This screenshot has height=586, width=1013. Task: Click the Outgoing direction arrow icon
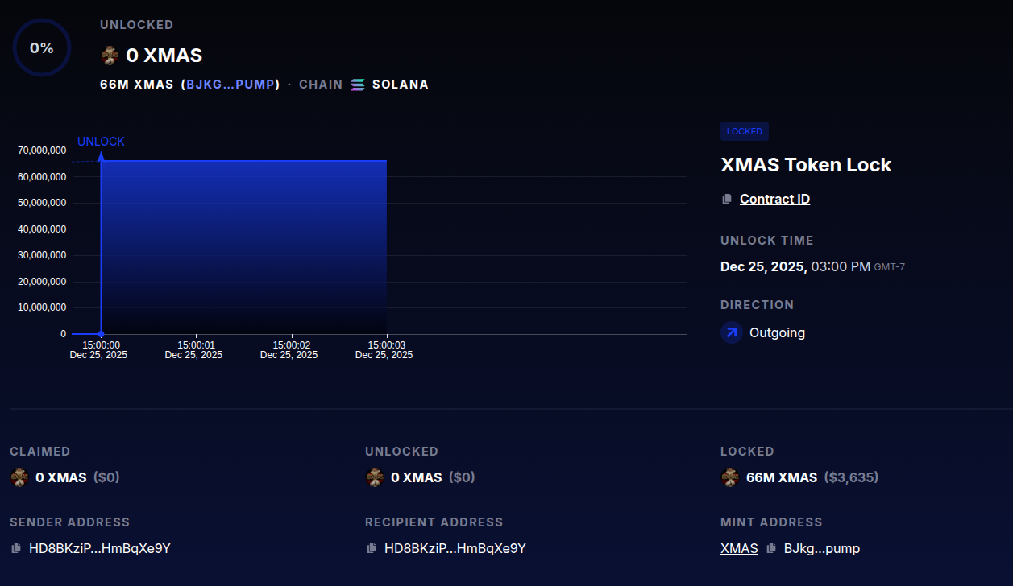tap(731, 332)
